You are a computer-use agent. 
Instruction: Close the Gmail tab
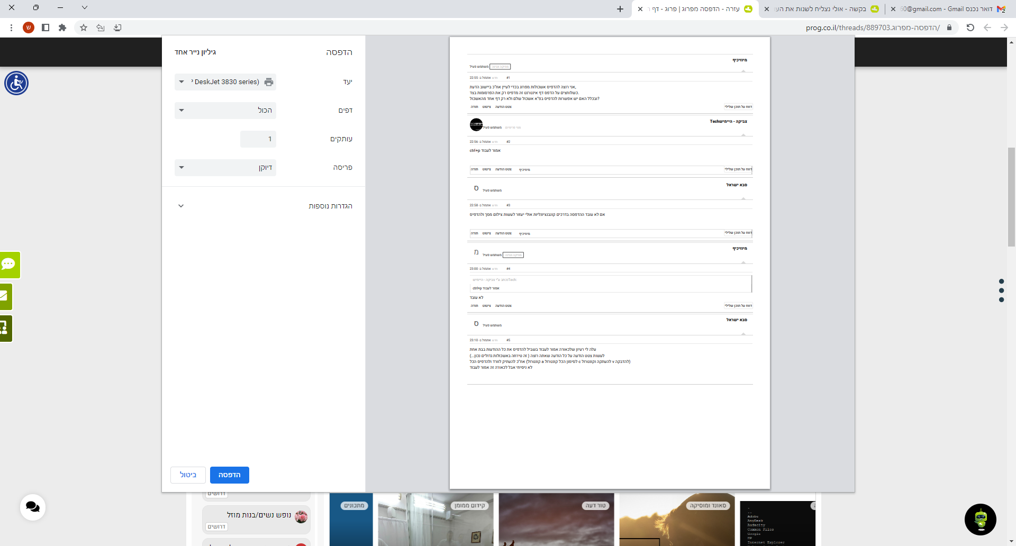[x=893, y=9]
